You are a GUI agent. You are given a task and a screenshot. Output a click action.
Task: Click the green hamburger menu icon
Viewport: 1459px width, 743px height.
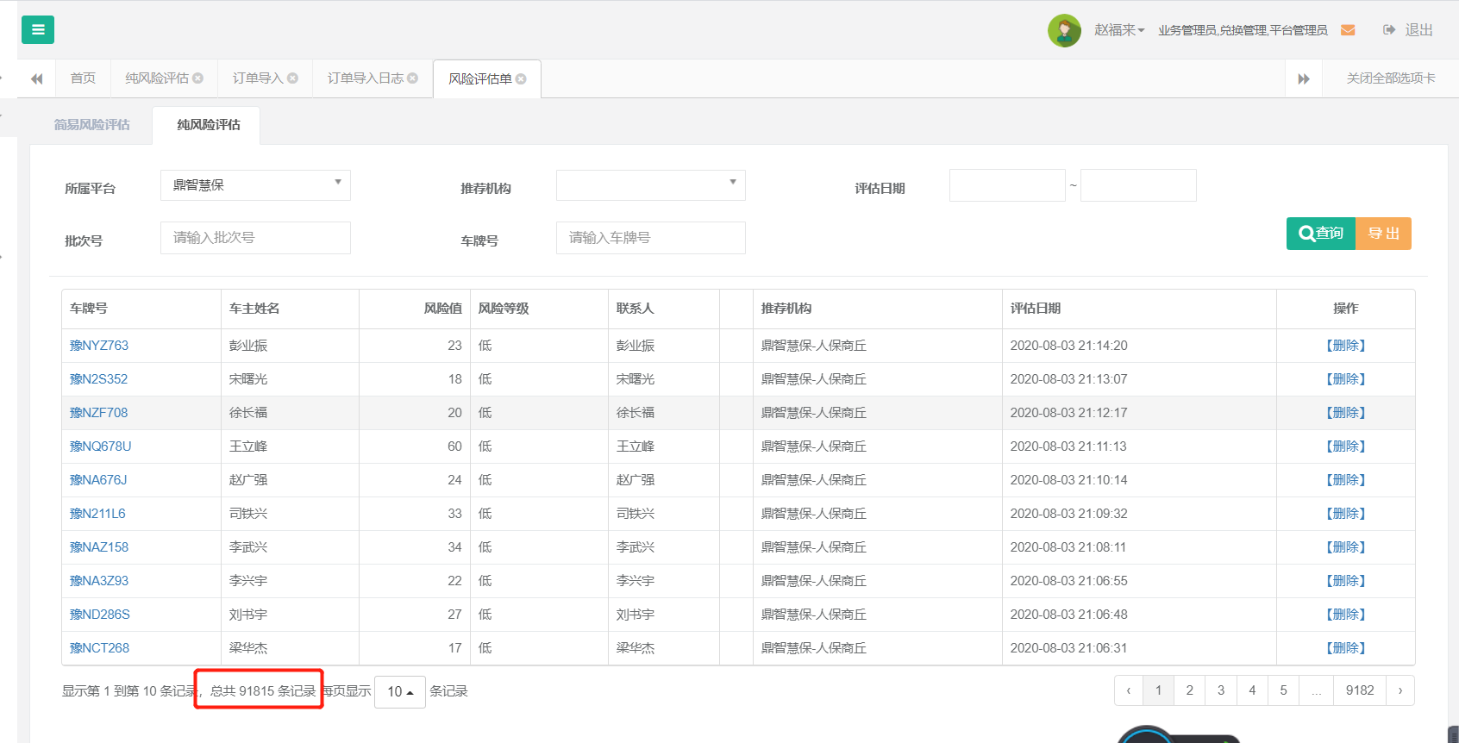pos(38,29)
